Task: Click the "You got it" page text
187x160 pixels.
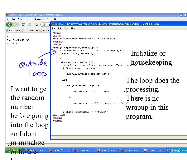Action: pyautogui.click(x=12, y=43)
